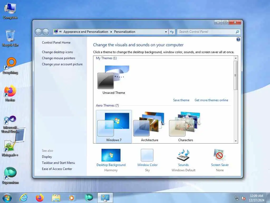Click the taskbar clock and date
Image resolution: width=270 pixels, height=203 pixels.
pos(256,198)
